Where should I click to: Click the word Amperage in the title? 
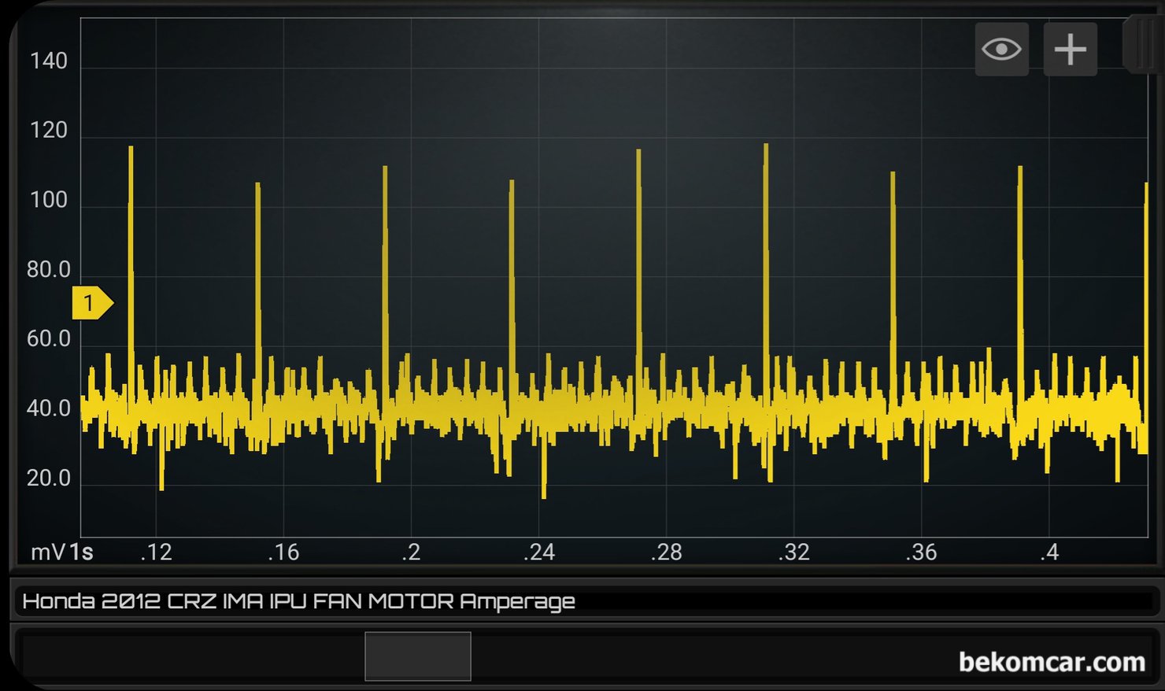tap(517, 602)
